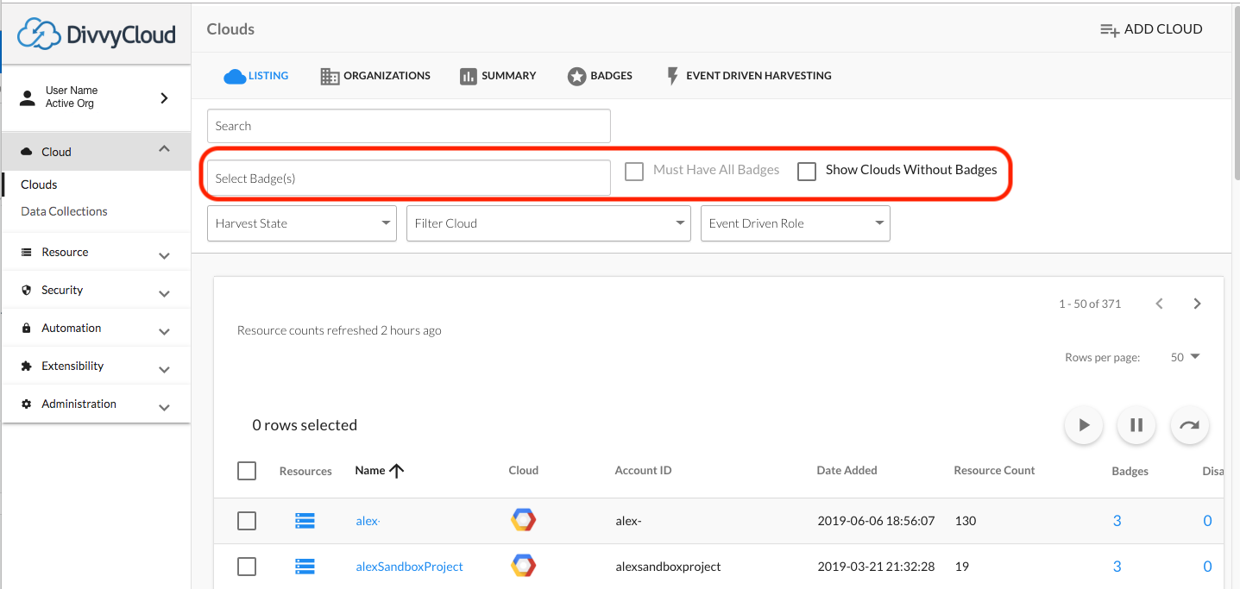This screenshot has width=1240, height=589.
Task: Click badges count 3 for alex-
Action: tap(1117, 521)
